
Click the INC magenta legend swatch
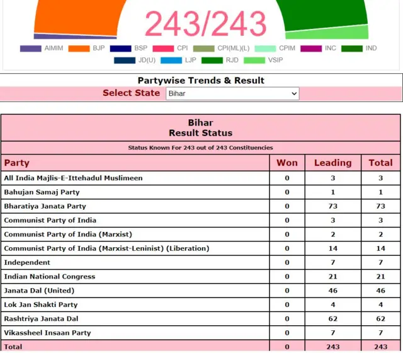311,49
